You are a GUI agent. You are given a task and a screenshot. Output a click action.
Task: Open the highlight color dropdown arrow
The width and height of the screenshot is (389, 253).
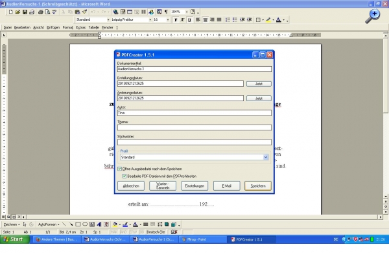(x=273, y=20)
